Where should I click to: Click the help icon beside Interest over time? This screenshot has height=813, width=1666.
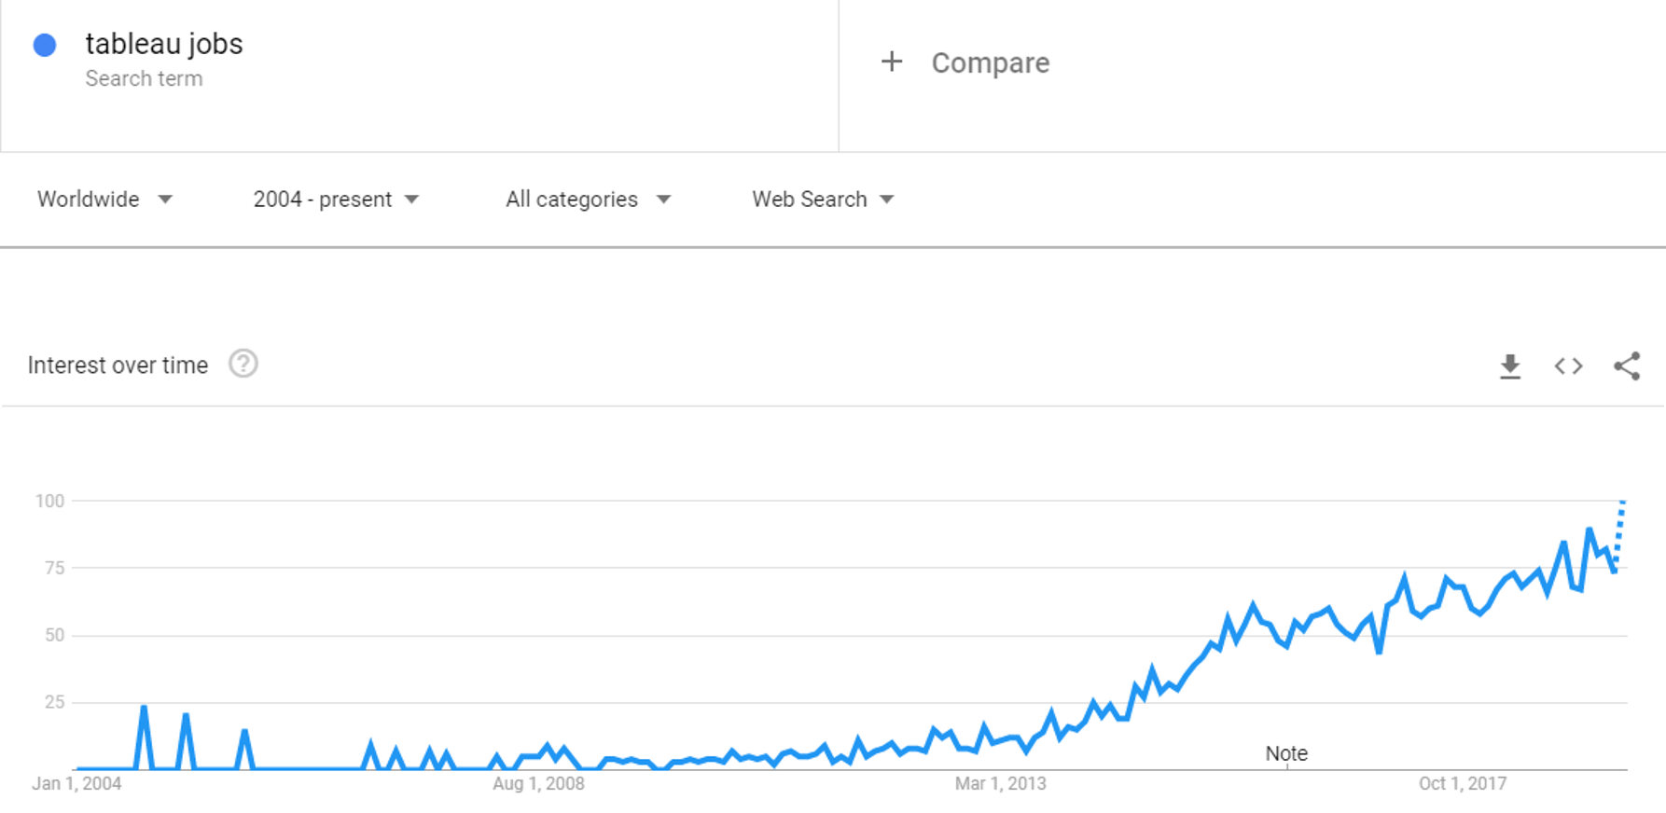coord(243,364)
